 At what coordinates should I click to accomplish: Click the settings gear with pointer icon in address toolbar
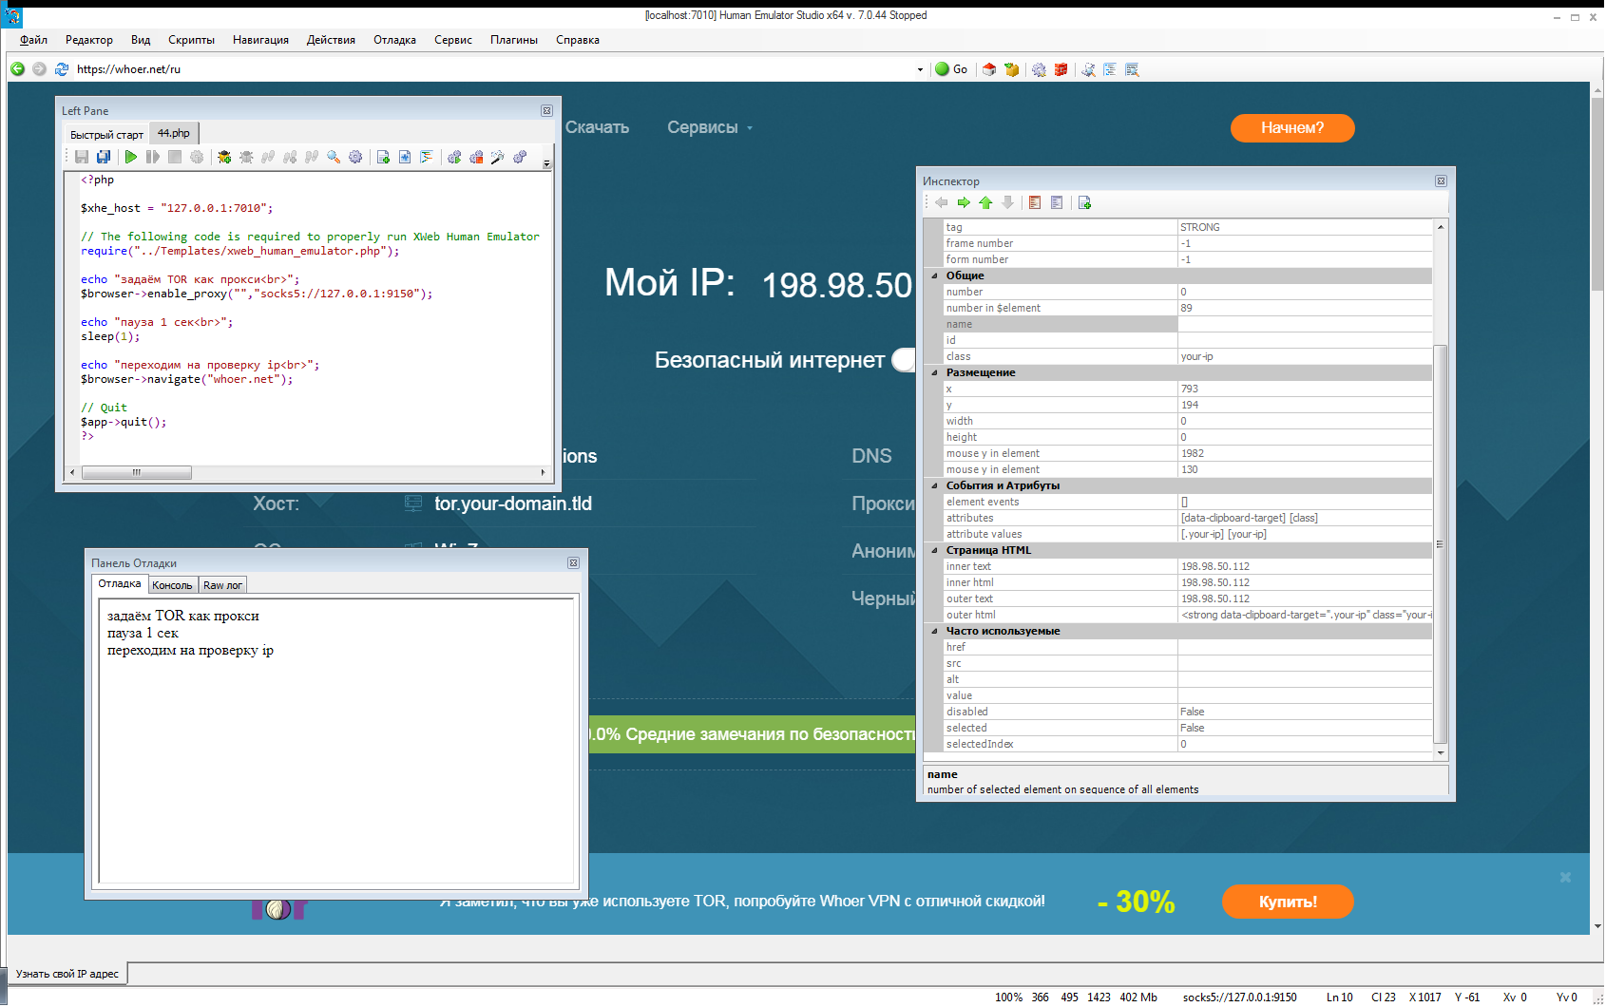1039,69
